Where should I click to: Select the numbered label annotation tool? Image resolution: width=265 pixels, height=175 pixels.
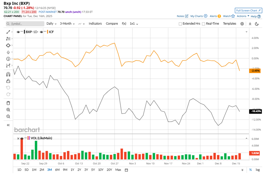point(8,59)
